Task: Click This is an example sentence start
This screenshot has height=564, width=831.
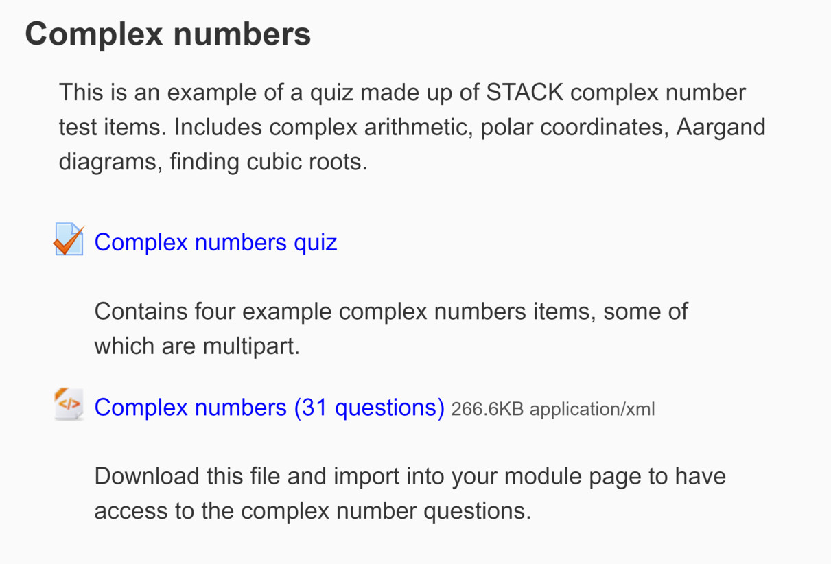Action: point(151,93)
